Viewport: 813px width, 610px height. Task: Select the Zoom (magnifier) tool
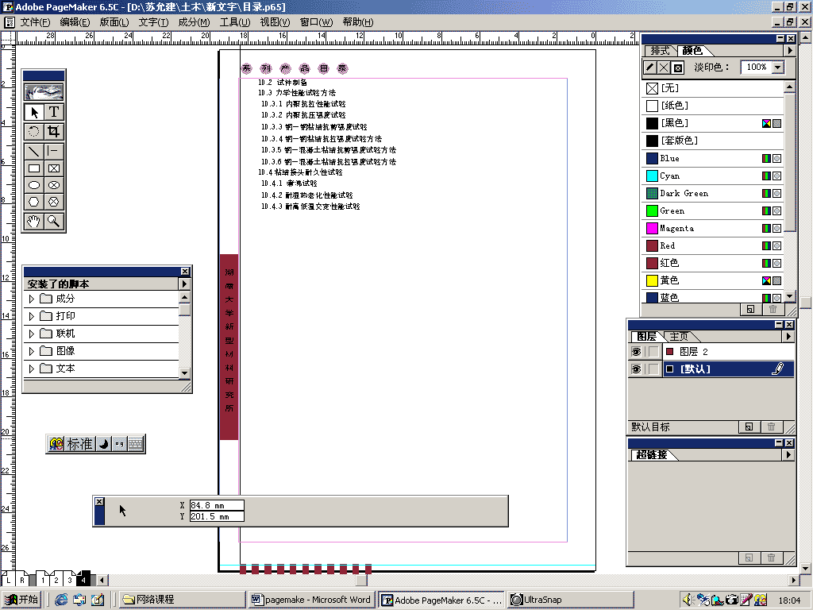[53, 220]
